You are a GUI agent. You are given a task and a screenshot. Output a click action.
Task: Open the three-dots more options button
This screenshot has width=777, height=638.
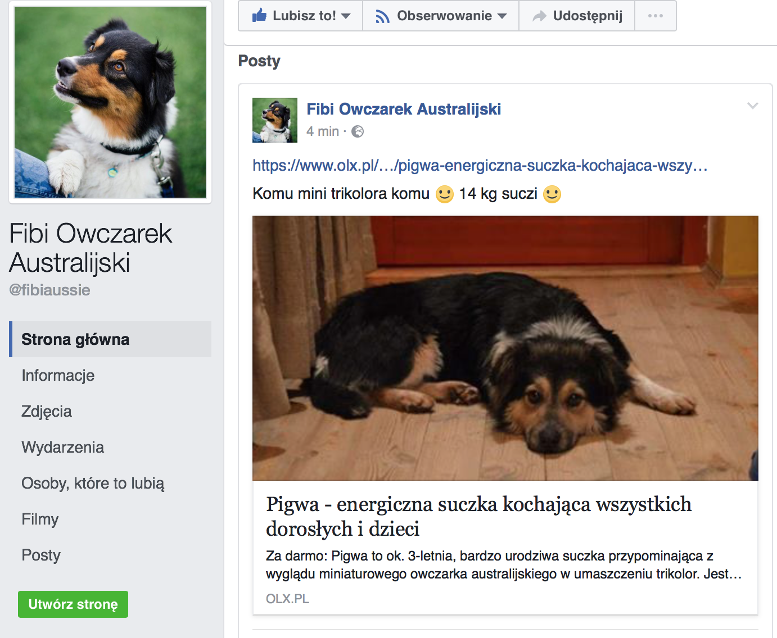point(656,16)
